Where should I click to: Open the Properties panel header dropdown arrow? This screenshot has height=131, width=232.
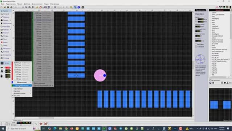[x=207, y=10]
